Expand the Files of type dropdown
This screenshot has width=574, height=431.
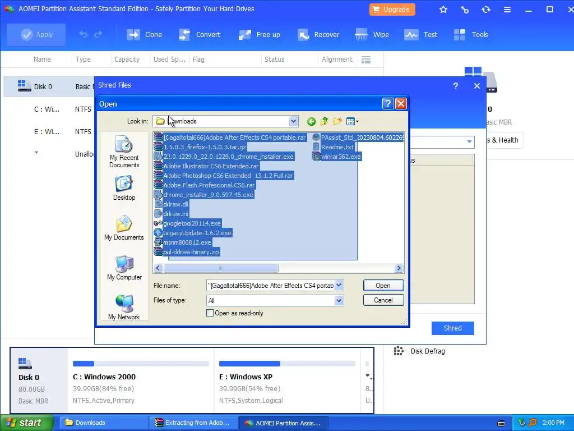[x=339, y=301]
